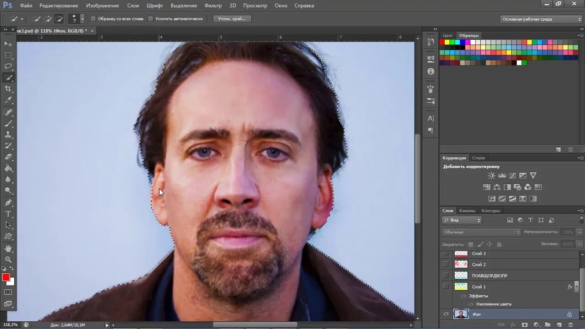Toggle visibility of 'Эффекты'

[x=464, y=296]
